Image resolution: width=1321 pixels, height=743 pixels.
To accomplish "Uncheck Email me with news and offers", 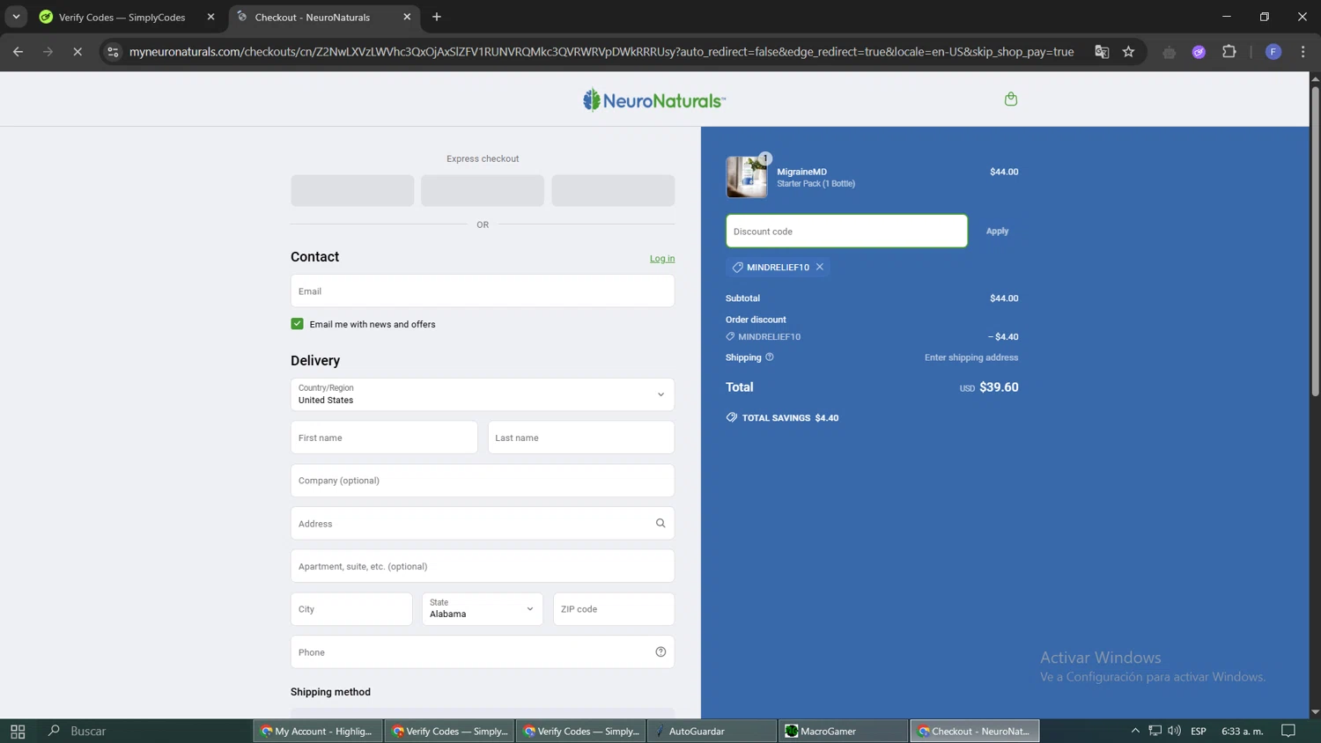I will coord(297,324).
